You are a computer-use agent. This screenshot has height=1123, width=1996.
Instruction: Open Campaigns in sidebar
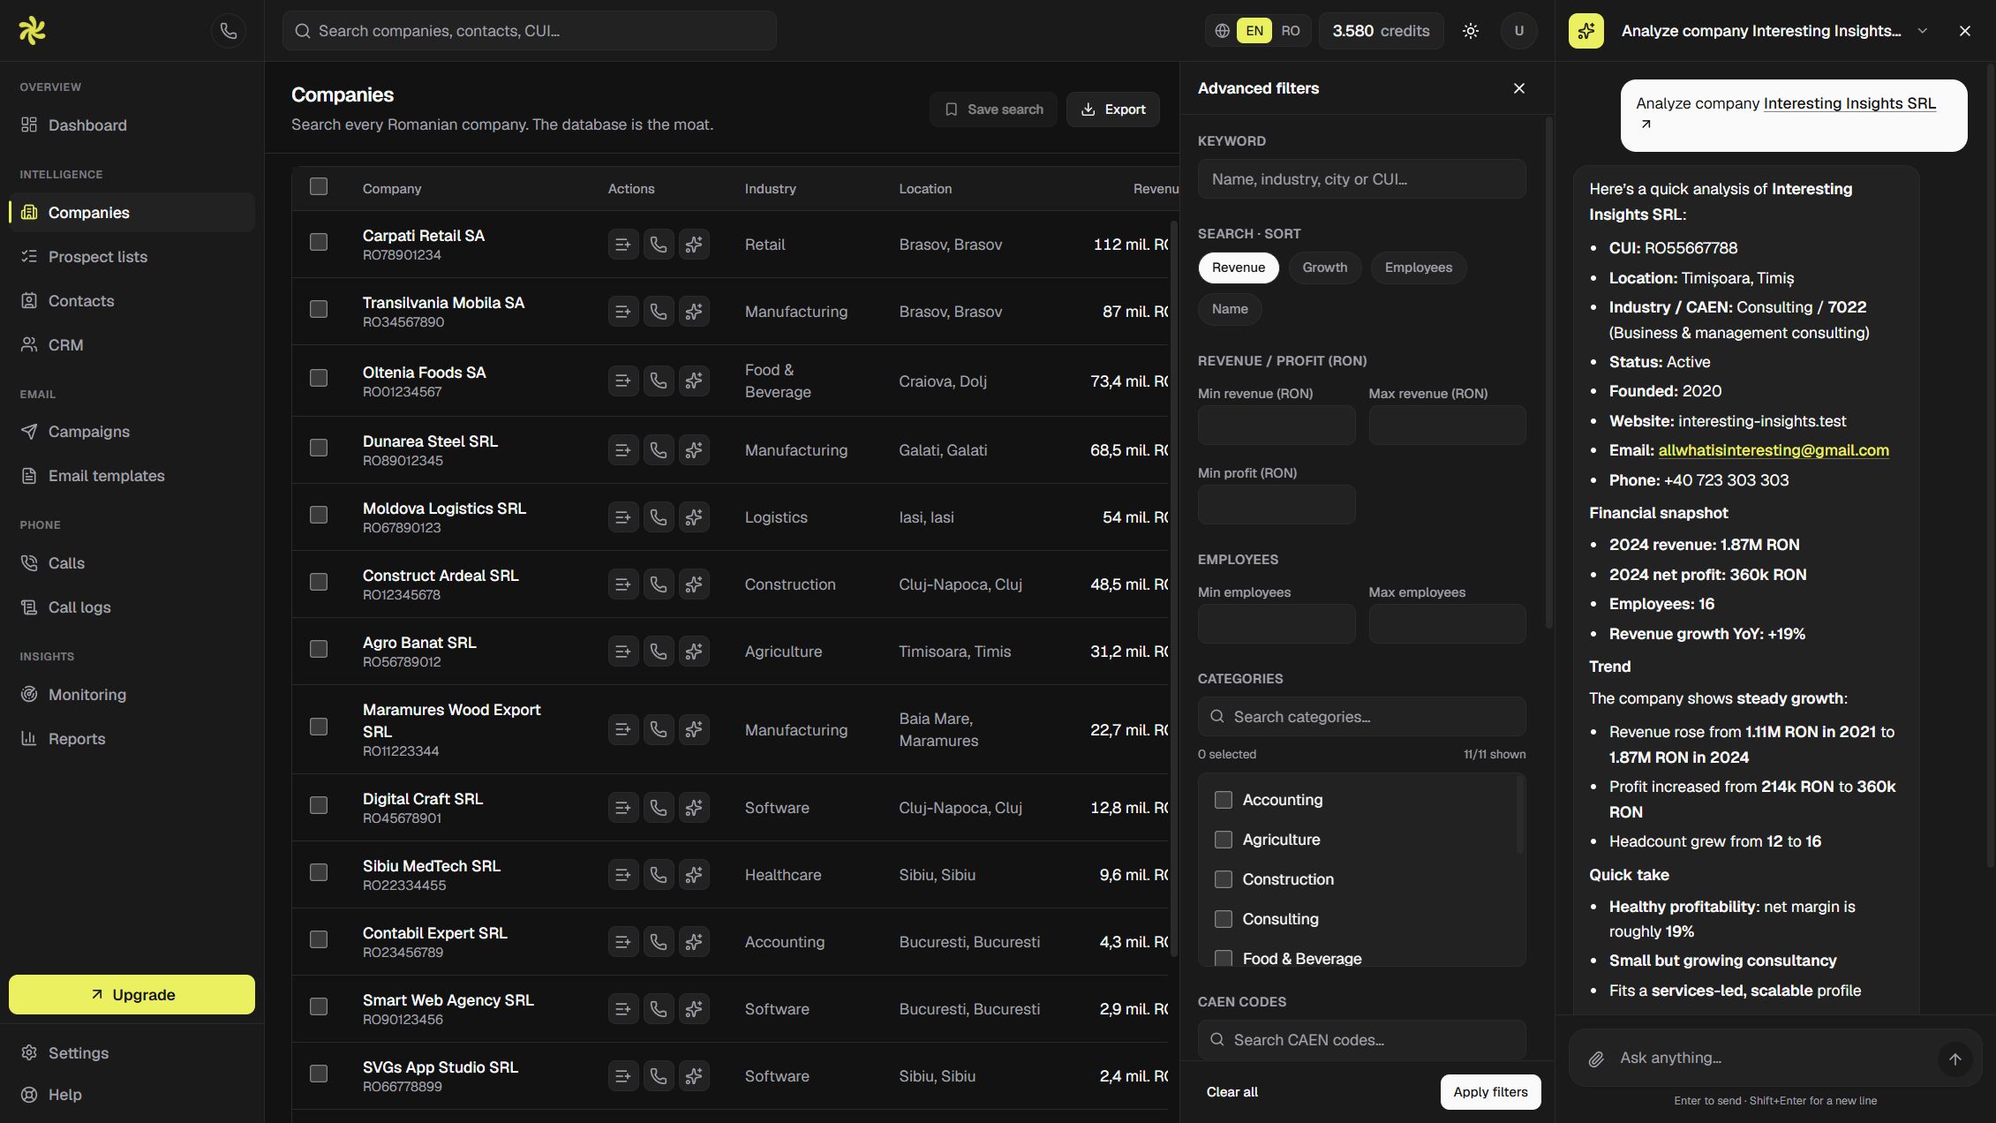point(132,432)
